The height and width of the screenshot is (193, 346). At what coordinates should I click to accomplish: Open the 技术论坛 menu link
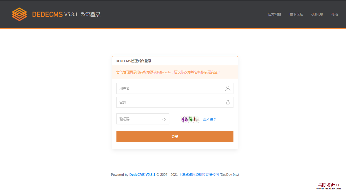pyautogui.click(x=296, y=14)
